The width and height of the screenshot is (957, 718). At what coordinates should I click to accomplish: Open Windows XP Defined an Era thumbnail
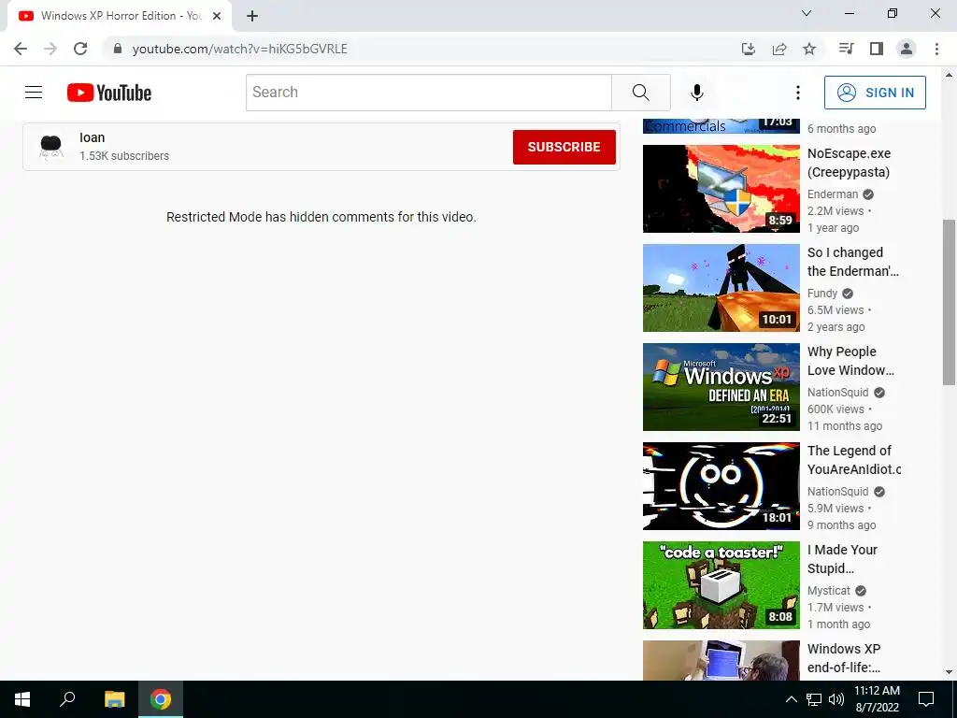(721, 387)
